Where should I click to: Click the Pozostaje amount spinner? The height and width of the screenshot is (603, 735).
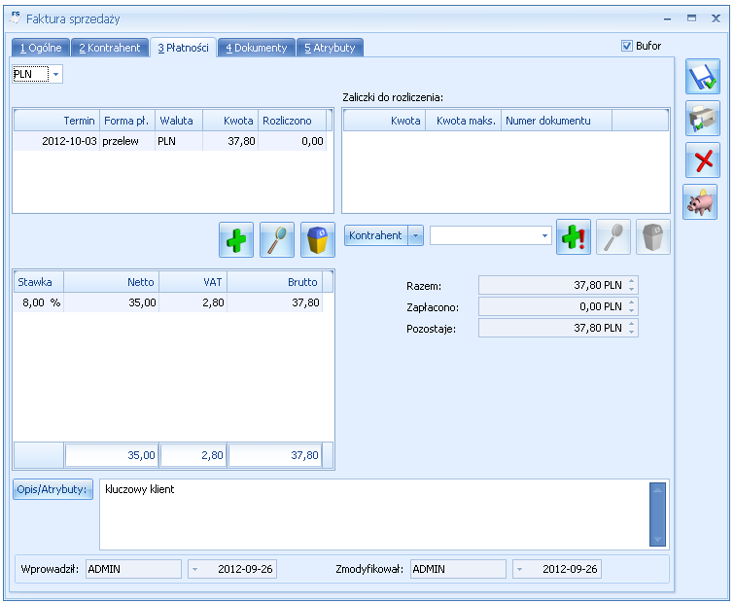pos(631,328)
